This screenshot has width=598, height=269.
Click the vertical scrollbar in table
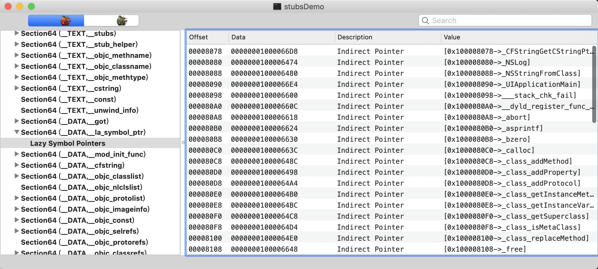[x=594, y=84]
